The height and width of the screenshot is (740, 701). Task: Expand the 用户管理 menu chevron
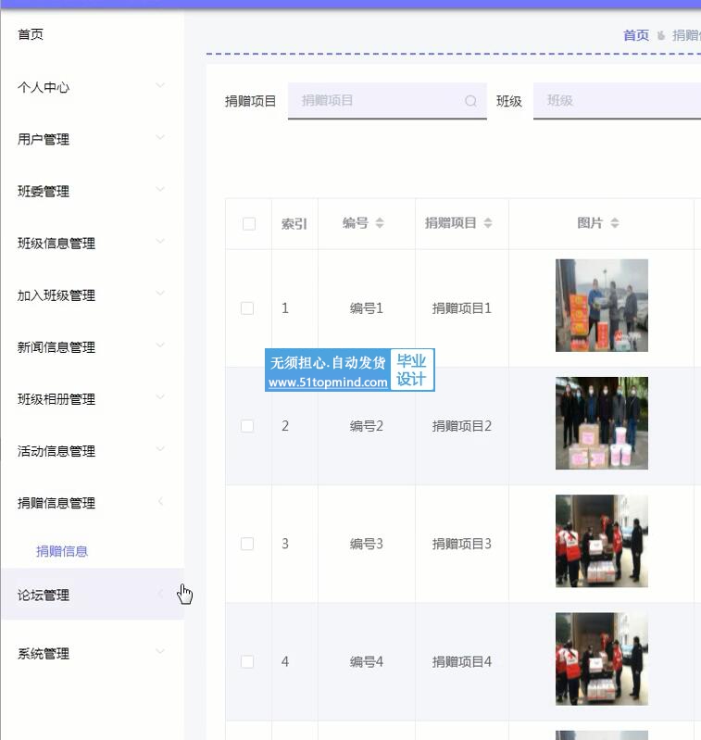(x=160, y=137)
